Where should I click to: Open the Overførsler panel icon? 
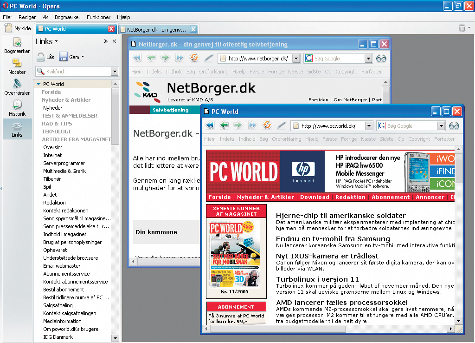(x=17, y=86)
